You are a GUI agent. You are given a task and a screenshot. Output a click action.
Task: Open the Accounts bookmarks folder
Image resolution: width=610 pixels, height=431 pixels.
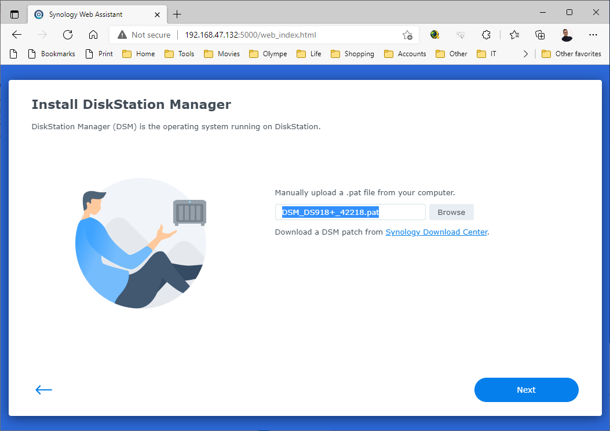(x=405, y=54)
